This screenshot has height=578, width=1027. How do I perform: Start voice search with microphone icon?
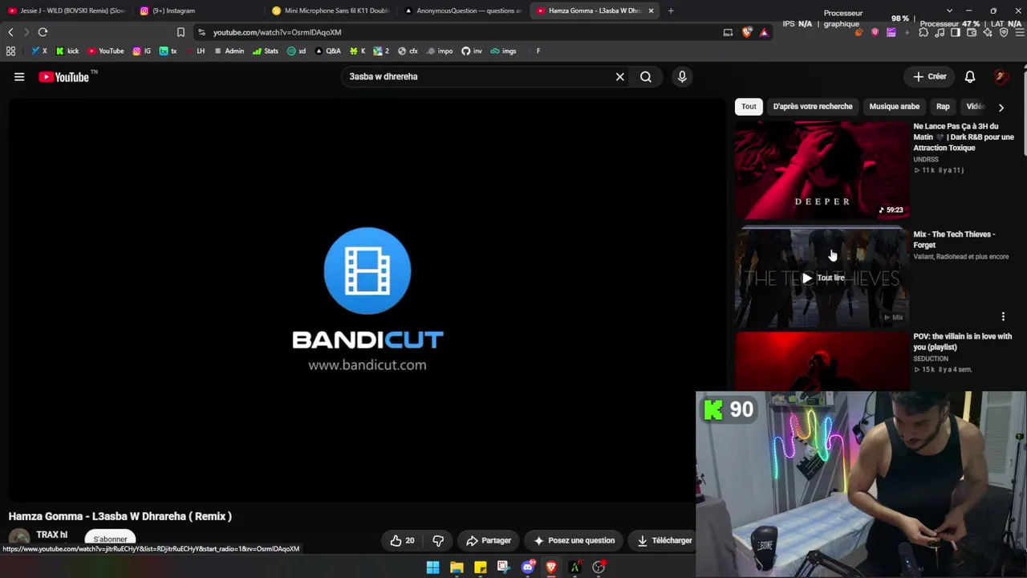click(682, 77)
